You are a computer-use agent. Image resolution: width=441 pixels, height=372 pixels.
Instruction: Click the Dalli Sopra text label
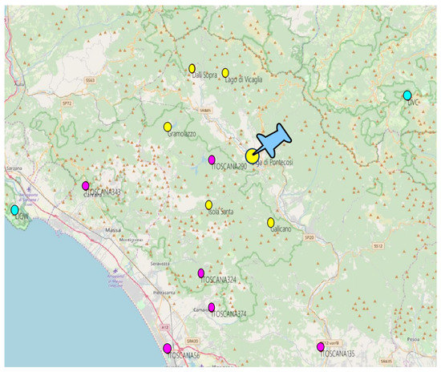[204, 75]
